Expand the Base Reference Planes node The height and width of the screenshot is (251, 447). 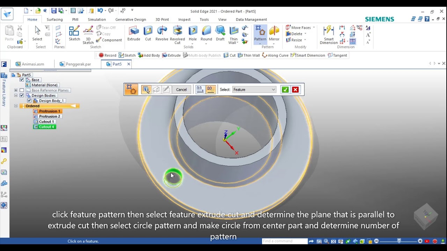coord(16,90)
